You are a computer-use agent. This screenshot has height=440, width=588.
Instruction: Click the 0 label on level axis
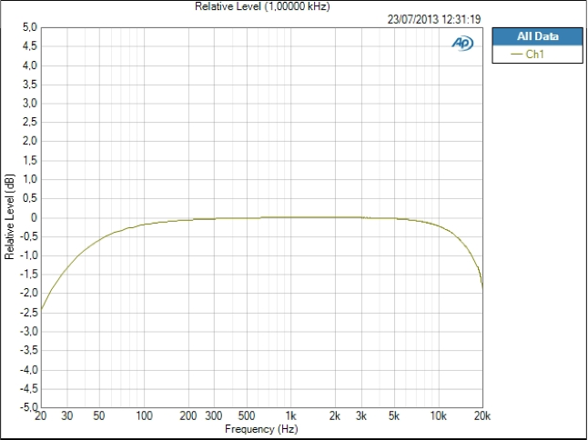pos(35,217)
